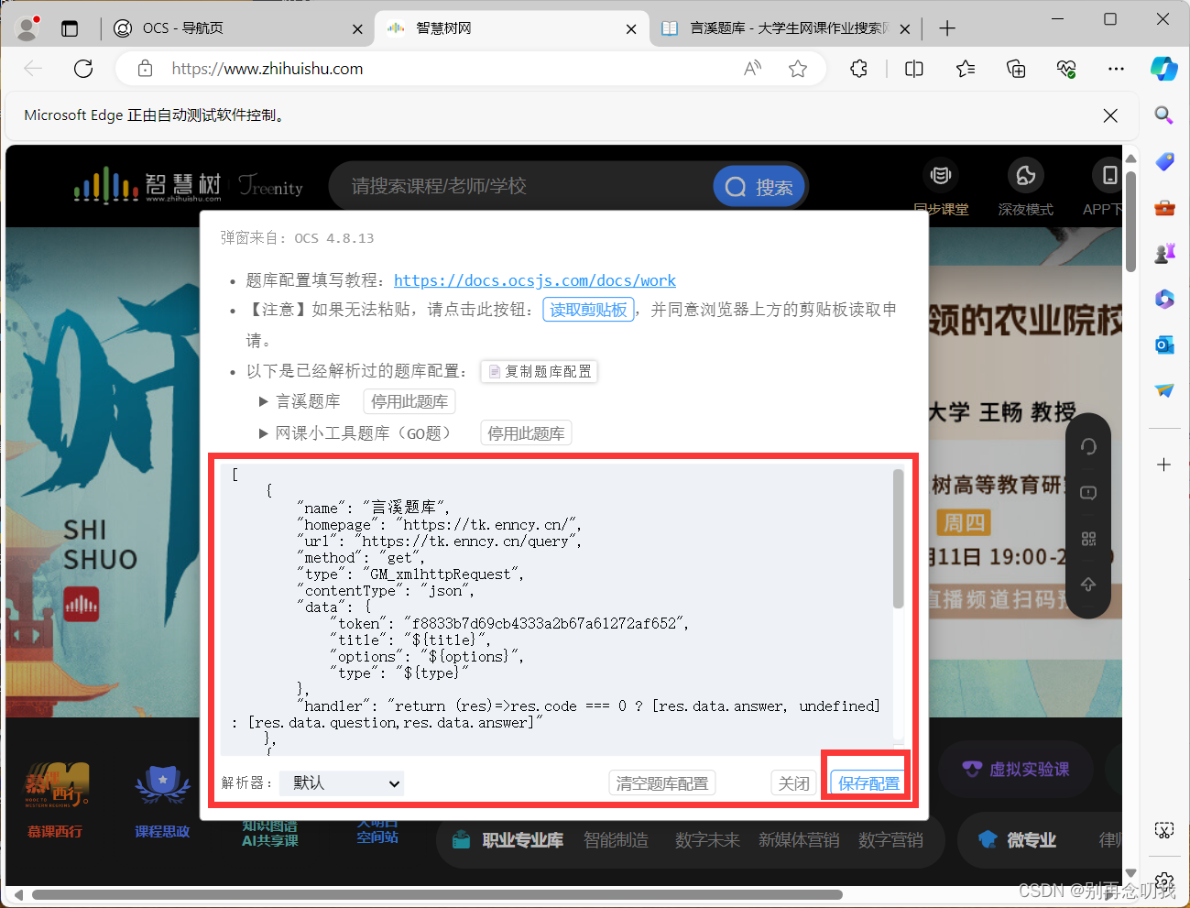1190x908 pixels.
Task: Click the page horizontal scrollbar
Action: click(x=437, y=894)
